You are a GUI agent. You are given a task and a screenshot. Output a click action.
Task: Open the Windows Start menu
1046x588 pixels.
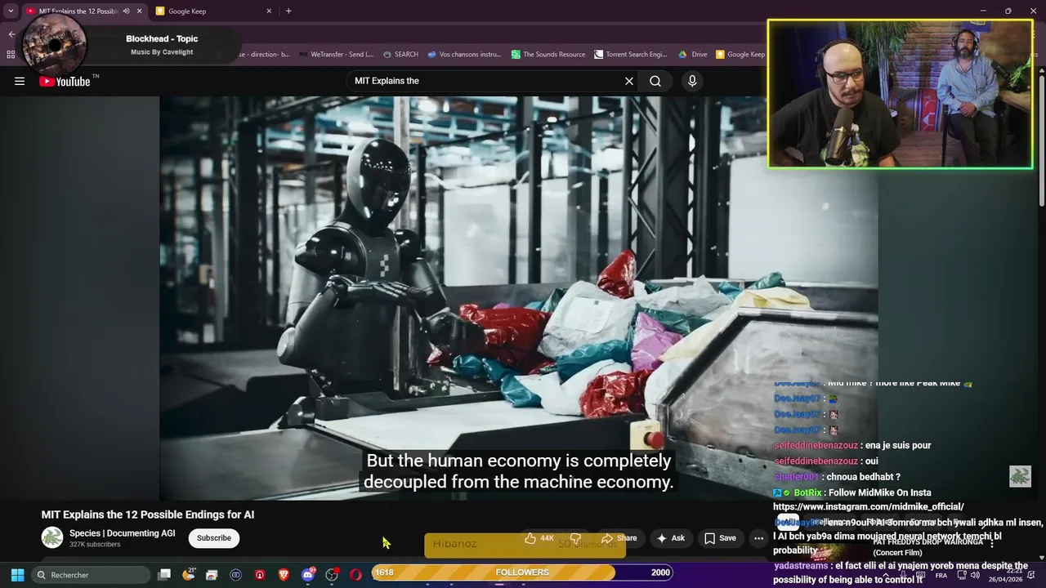pyautogui.click(x=17, y=575)
